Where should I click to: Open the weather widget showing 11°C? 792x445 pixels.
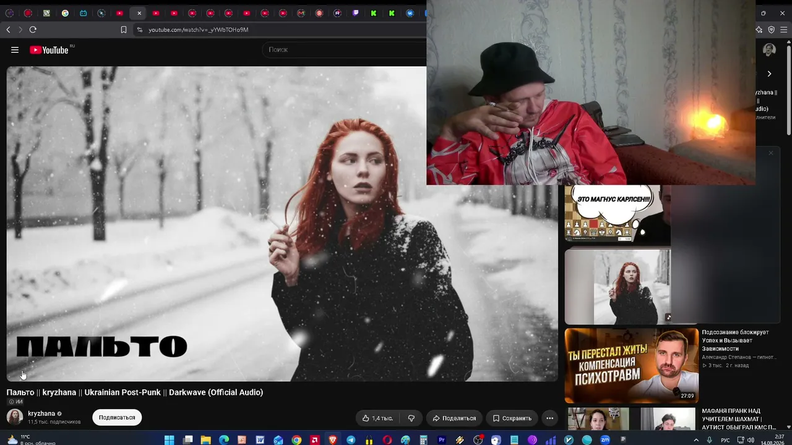(31, 439)
